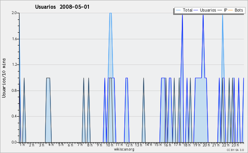Screen dimensions: 248x153
Task: Click the 1.6 y-axis tick label
Action: (x=14, y=39)
